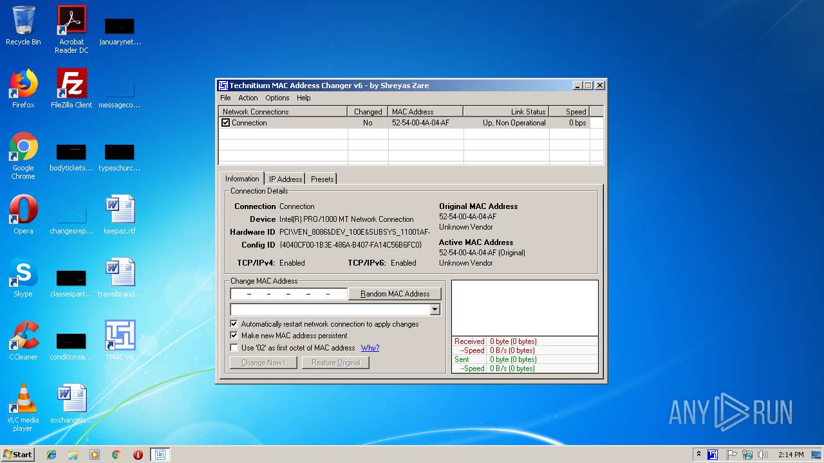Open Windows Media Player taskbar icon
The image size is (824, 463).
click(95, 455)
